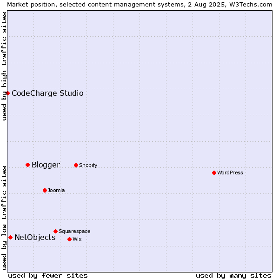
Task: Select the 'CodeCharge Studio' label
Action: pos(47,93)
